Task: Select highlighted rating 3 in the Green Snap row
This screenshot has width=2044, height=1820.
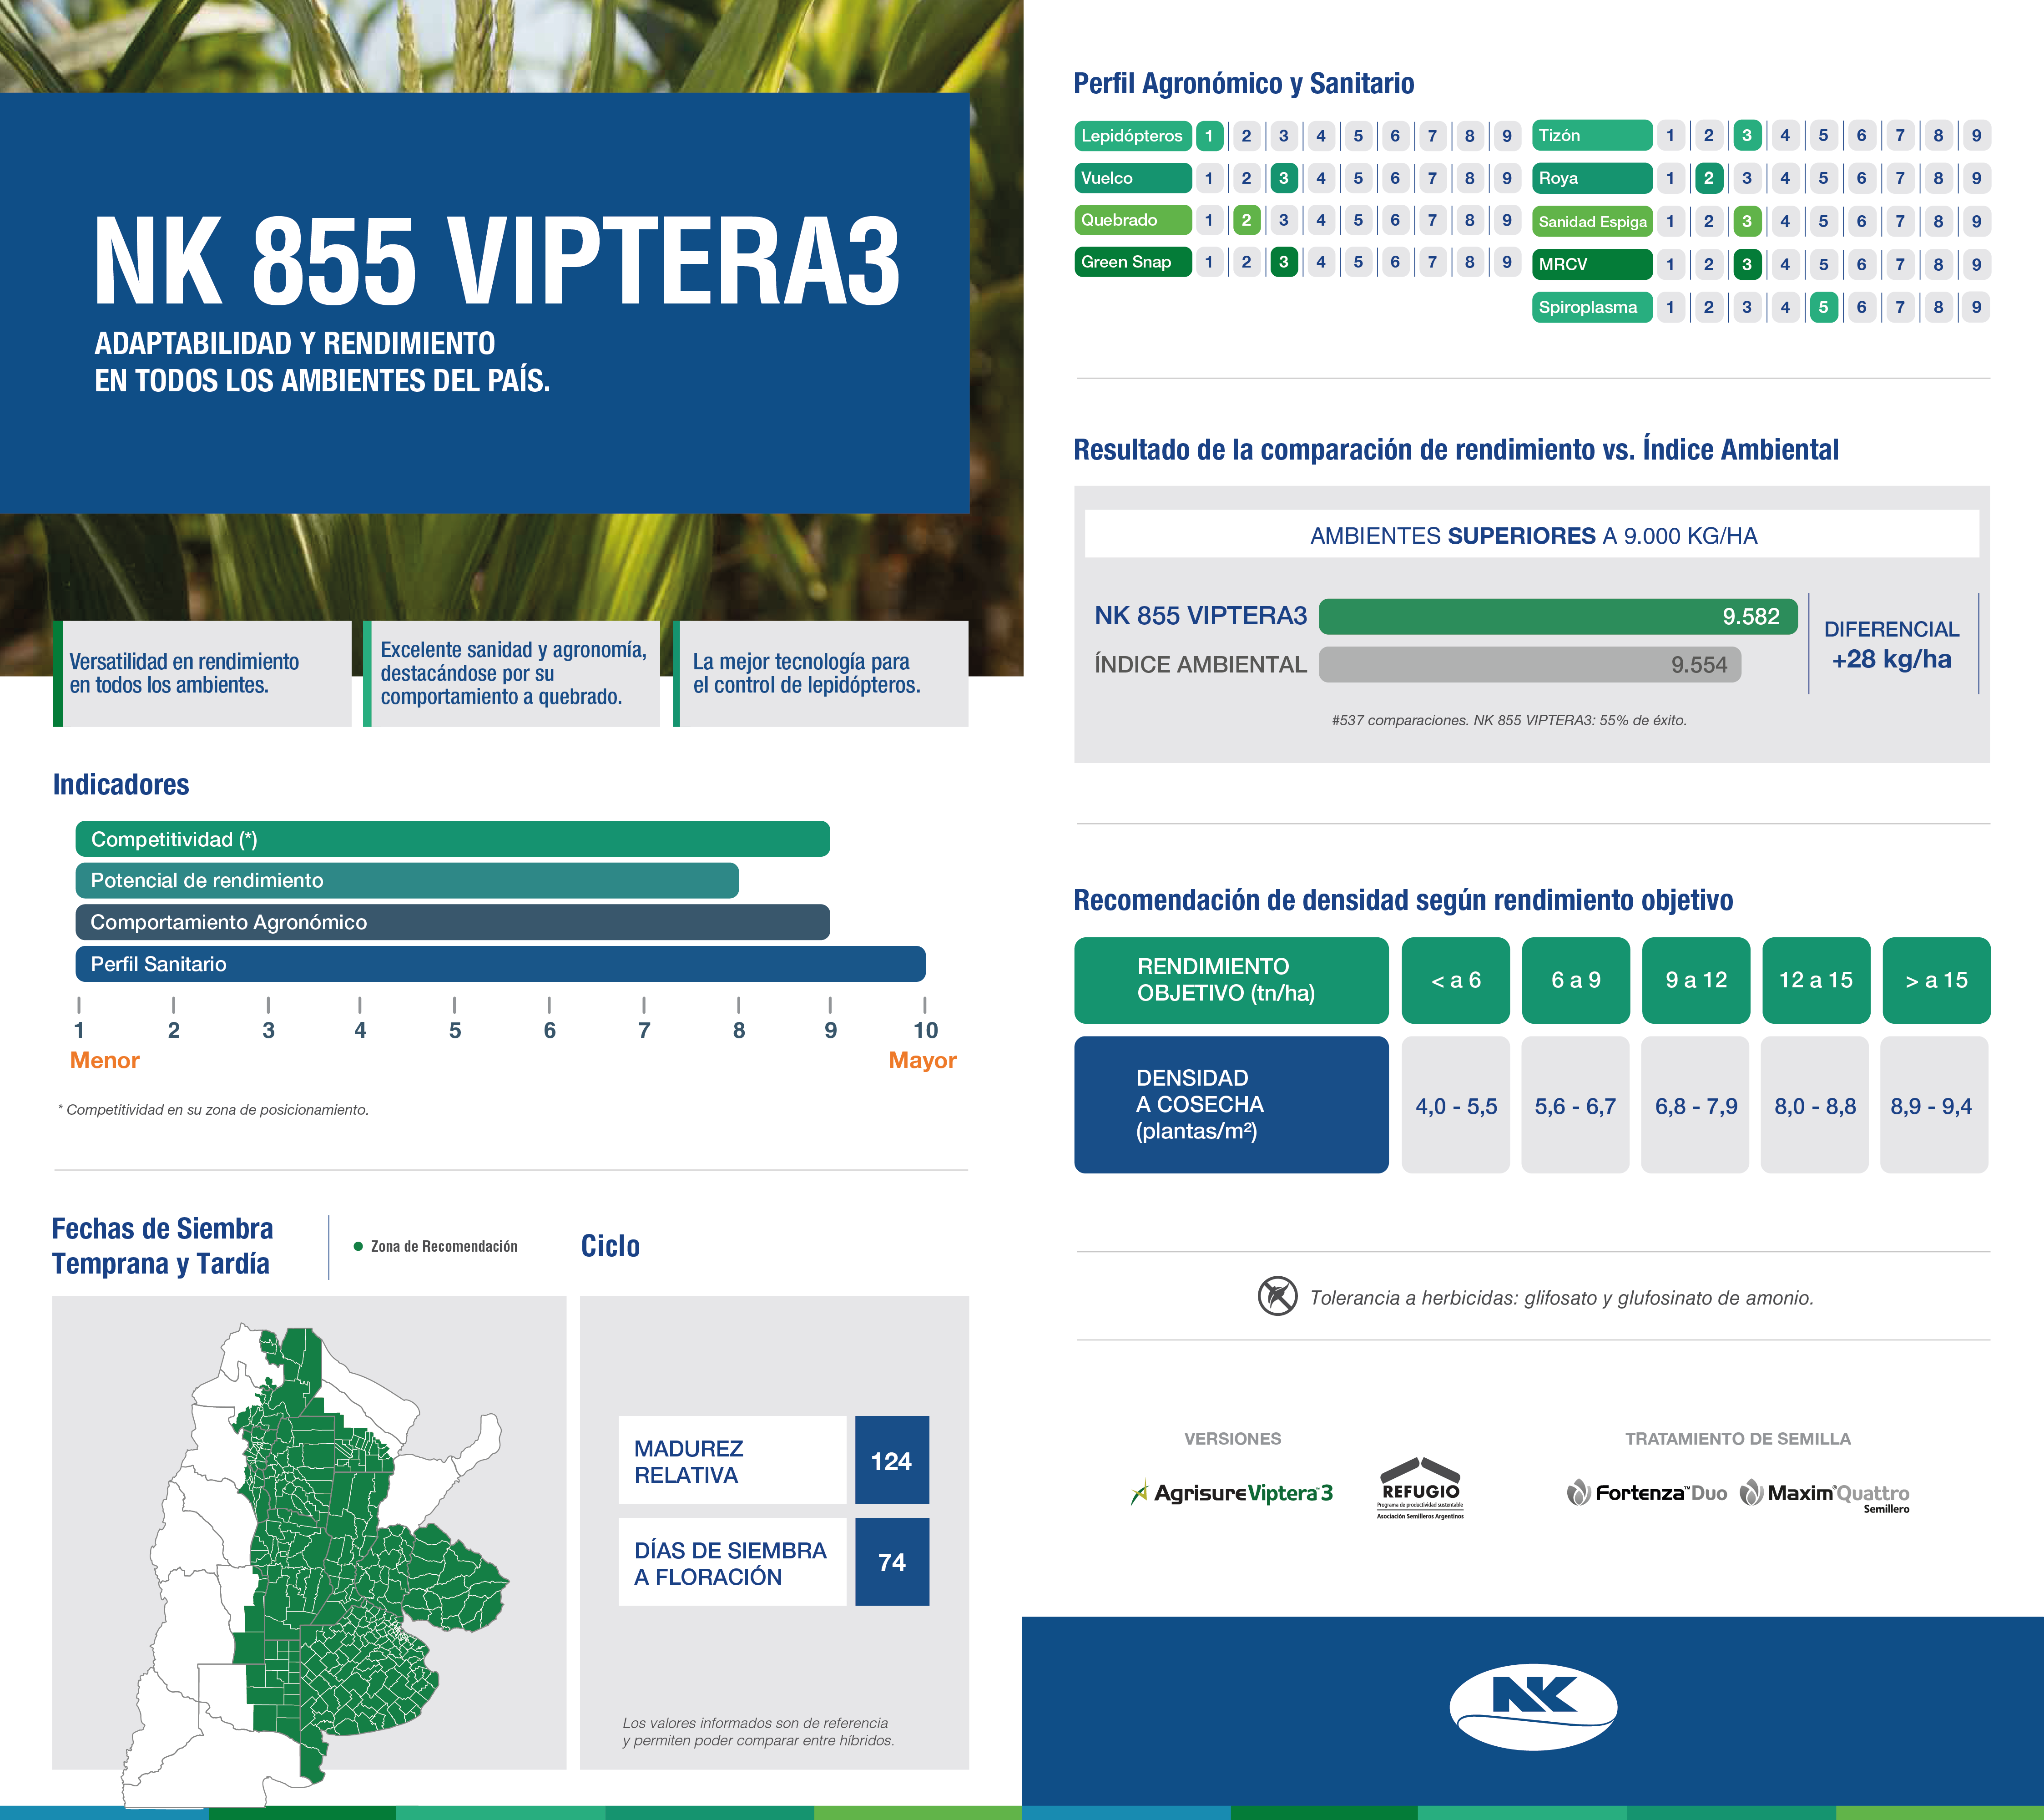Action: click(x=1283, y=262)
